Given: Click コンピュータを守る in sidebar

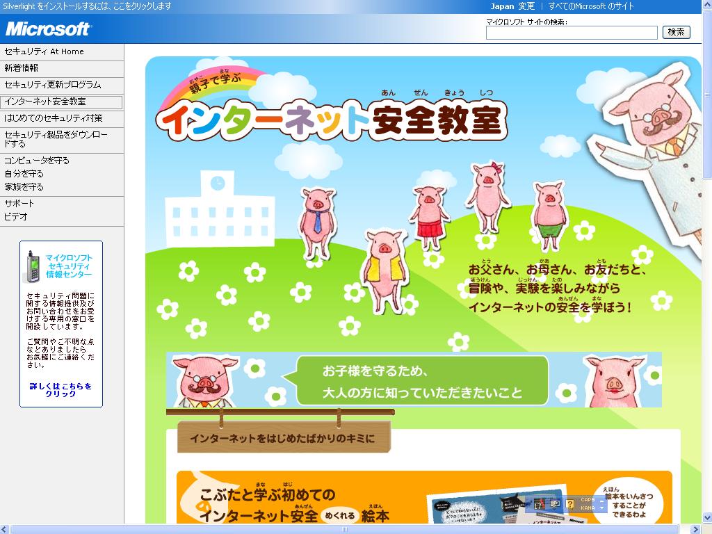Looking at the screenshot, I should click(x=37, y=161).
